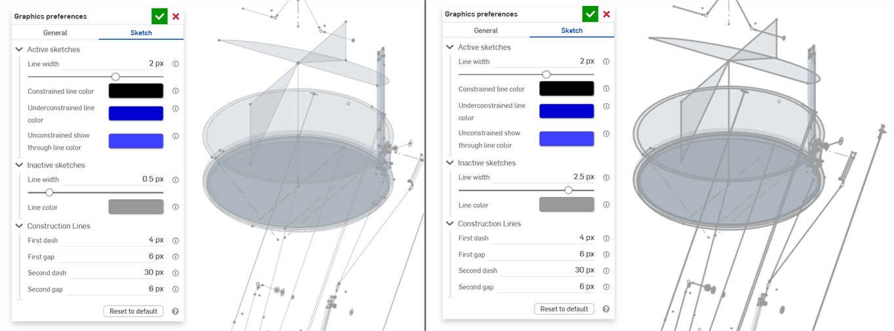The image size is (894, 331).
Task: Click info icon beside First gap, right dialog
Action: tap(606, 254)
